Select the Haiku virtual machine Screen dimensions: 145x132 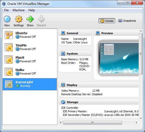pyautogui.click(x=30, y=72)
